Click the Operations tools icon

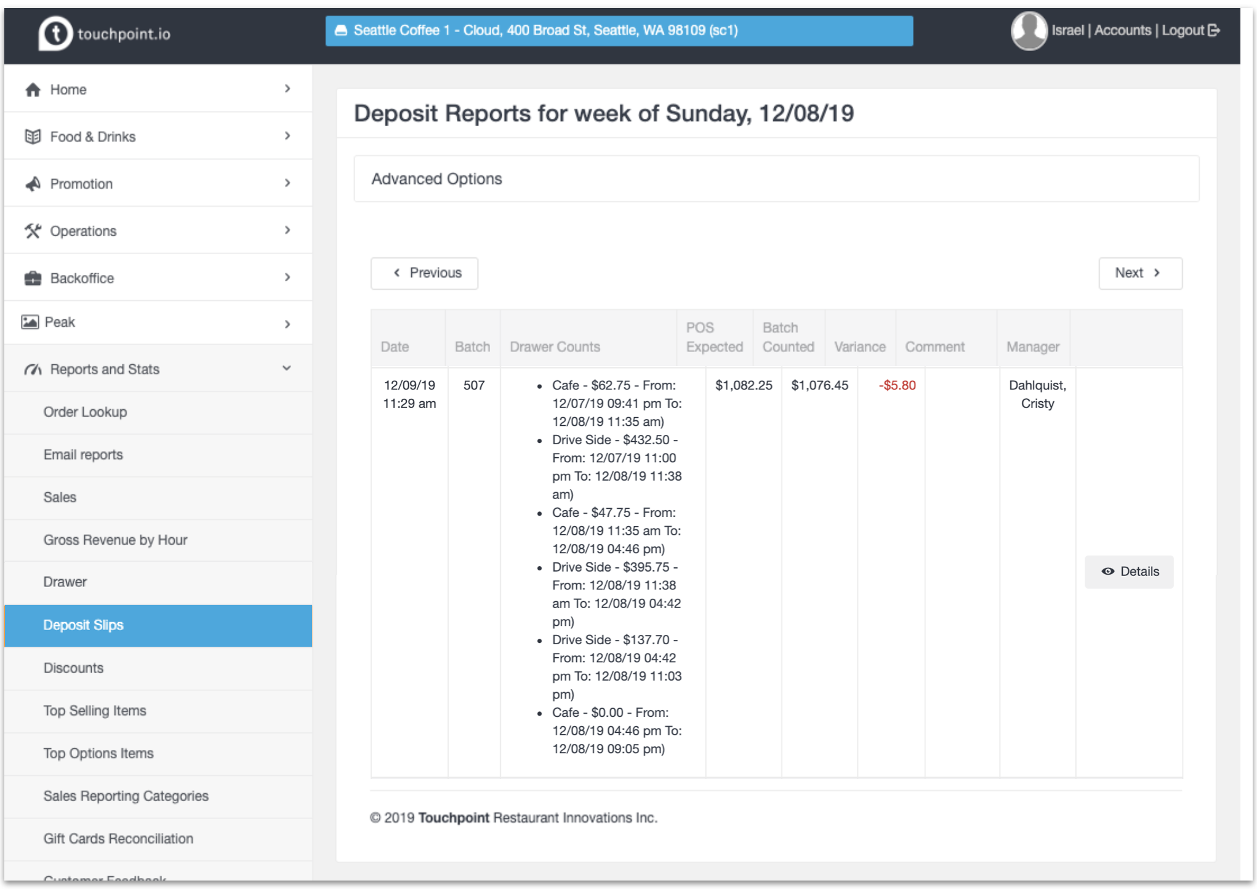(33, 231)
